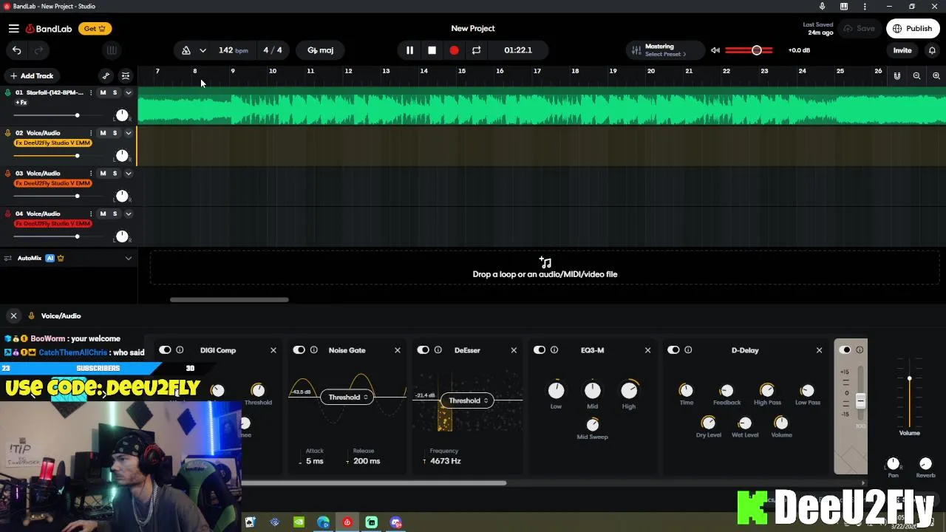The height and width of the screenshot is (532, 946).
Task: Solo track 03 Voice/Audio
Action: (115, 173)
